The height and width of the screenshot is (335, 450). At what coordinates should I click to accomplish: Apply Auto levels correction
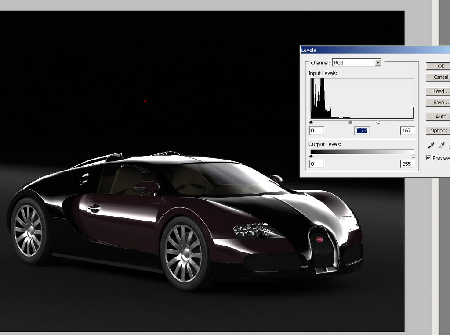pyautogui.click(x=439, y=117)
